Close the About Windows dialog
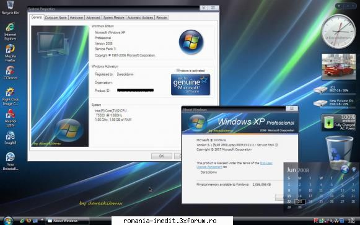Image resolution: width=360 pixels, height=225 pixels. coord(292,108)
